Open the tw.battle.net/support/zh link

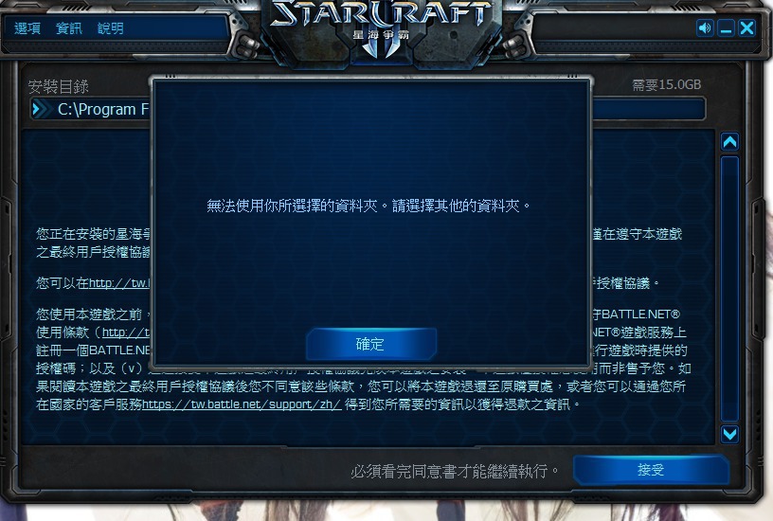(242, 404)
